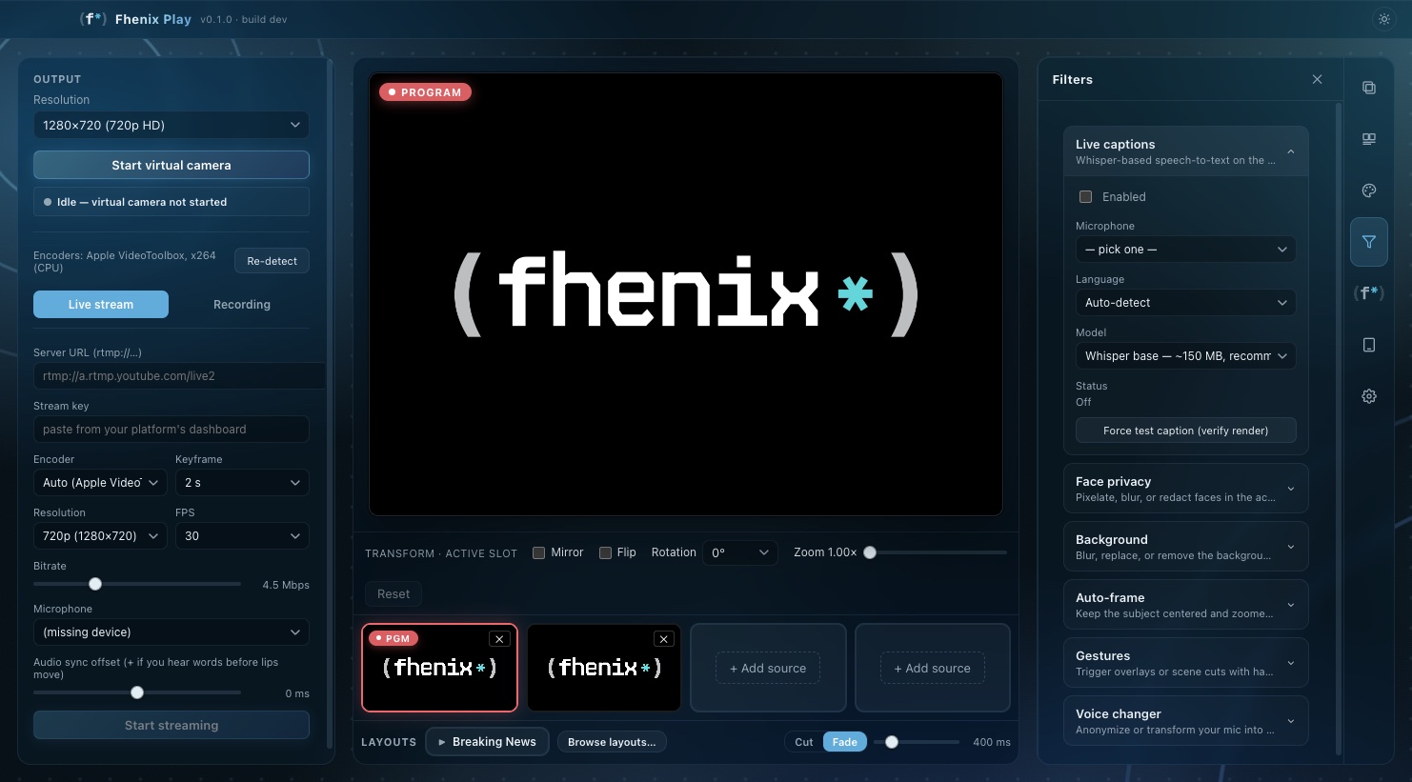
Task: Collapse the Live captions section
Action: [1185, 151]
